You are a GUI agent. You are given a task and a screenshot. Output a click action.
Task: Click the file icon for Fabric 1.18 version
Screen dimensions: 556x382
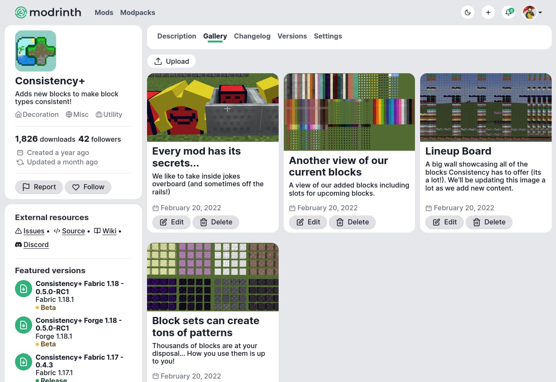click(x=24, y=289)
